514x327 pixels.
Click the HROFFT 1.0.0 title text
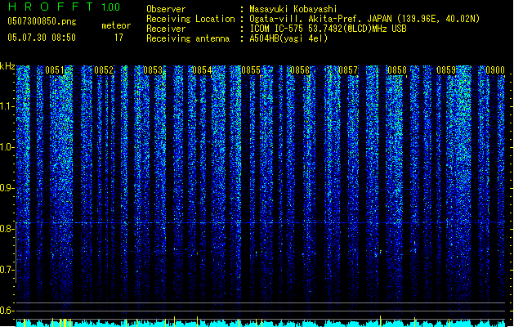[x=65, y=7]
